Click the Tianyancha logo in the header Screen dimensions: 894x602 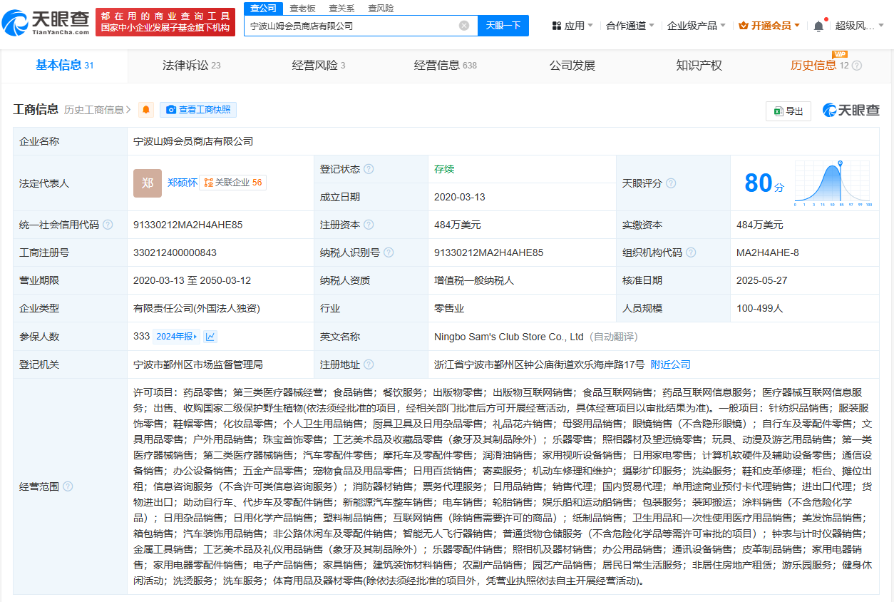coord(47,22)
